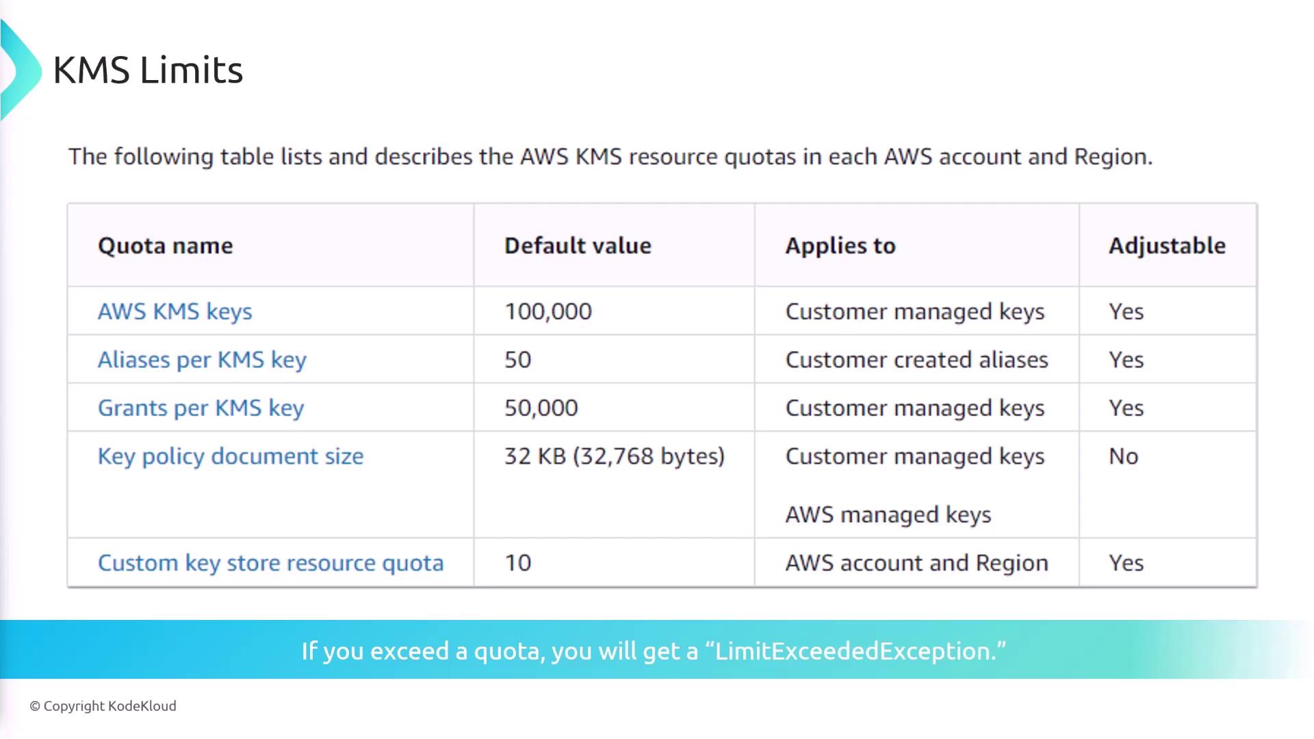Click Custom key store resource quota link

(x=270, y=563)
